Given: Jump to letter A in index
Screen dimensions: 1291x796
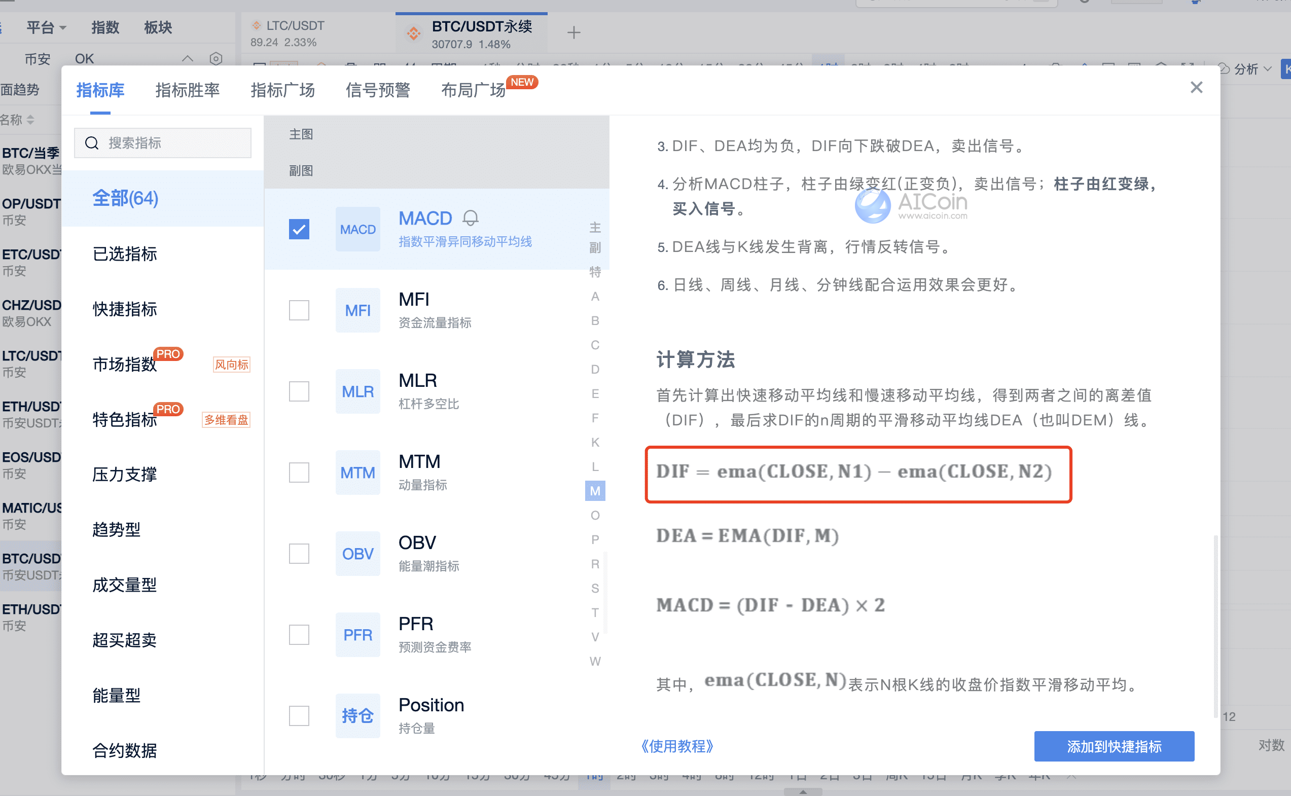Looking at the screenshot, I should (x=595, y=297).
